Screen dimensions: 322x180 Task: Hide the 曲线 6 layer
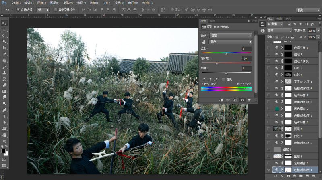click(277, 54)
